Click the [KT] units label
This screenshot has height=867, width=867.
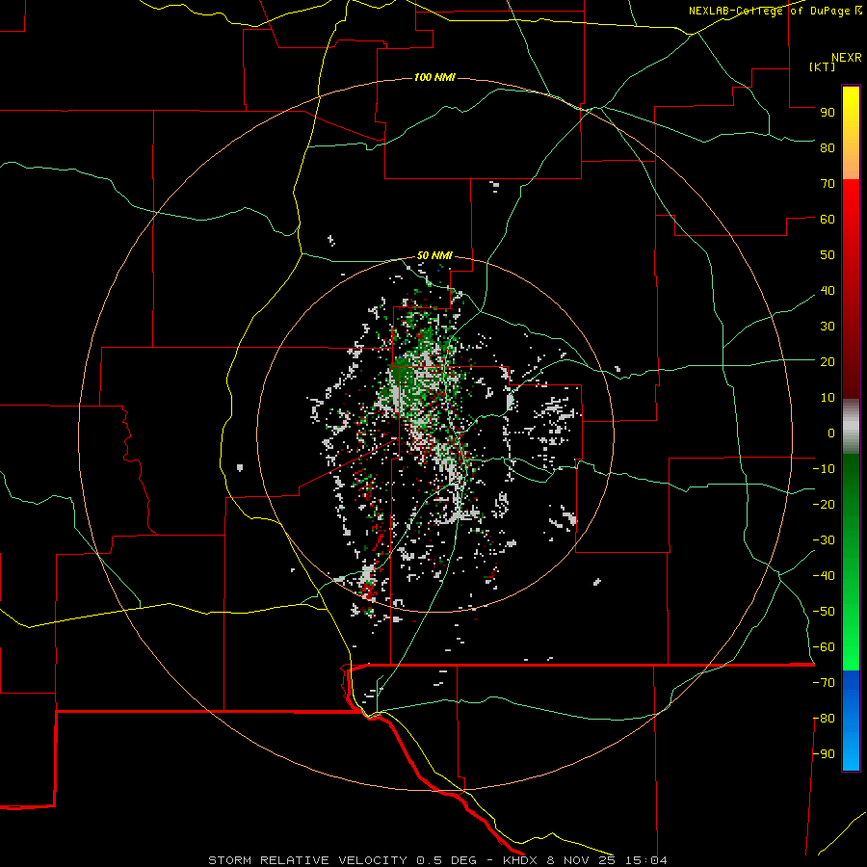pos(822,66)
